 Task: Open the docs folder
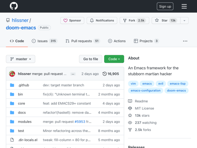(x=22, y=113)
